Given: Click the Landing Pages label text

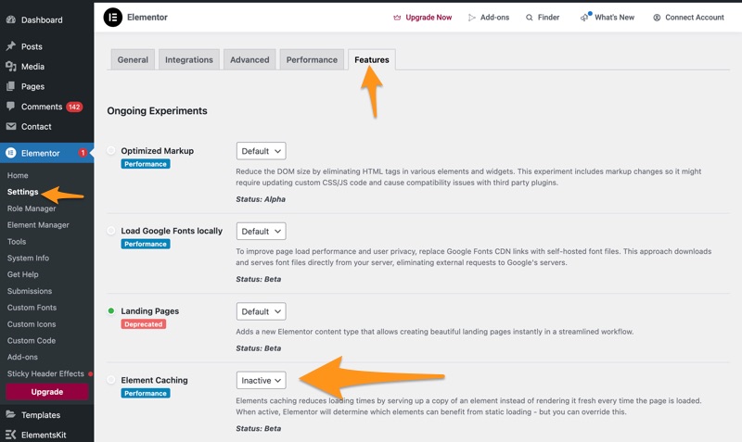Looking at the screenshot, I should 150,311.
